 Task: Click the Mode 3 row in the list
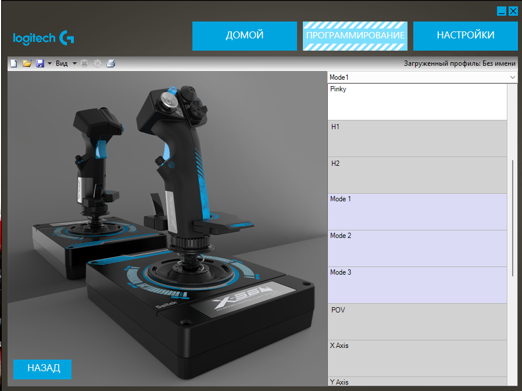point(417,285)
